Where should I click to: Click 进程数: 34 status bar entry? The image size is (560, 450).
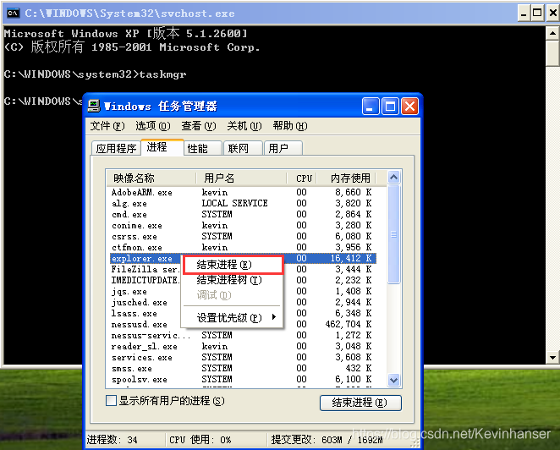(x=113, y=440)
